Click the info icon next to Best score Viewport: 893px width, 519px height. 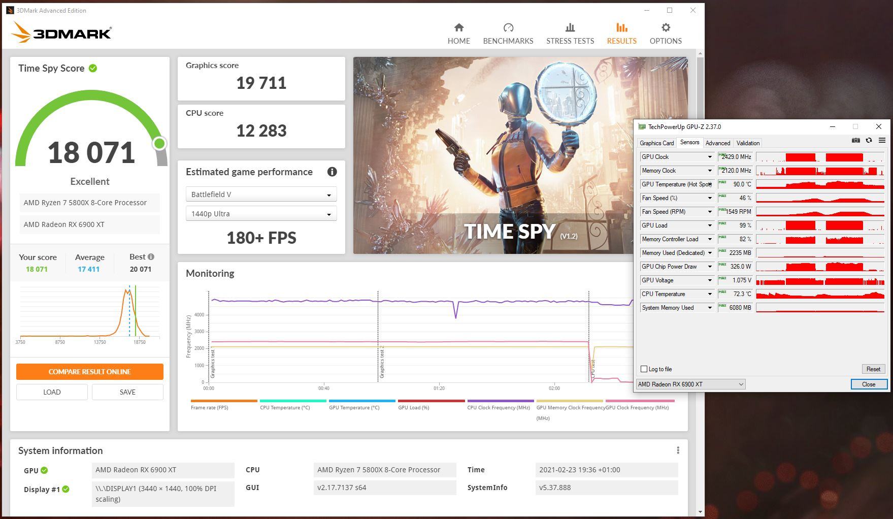[x=151, y=257]
